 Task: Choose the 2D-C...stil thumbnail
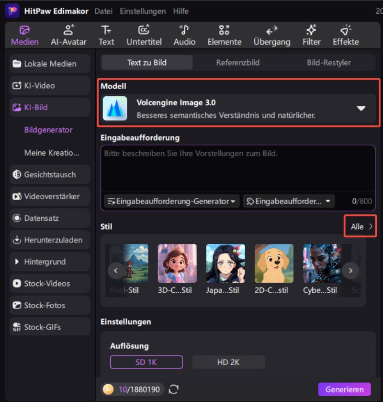tap(274, 264)
